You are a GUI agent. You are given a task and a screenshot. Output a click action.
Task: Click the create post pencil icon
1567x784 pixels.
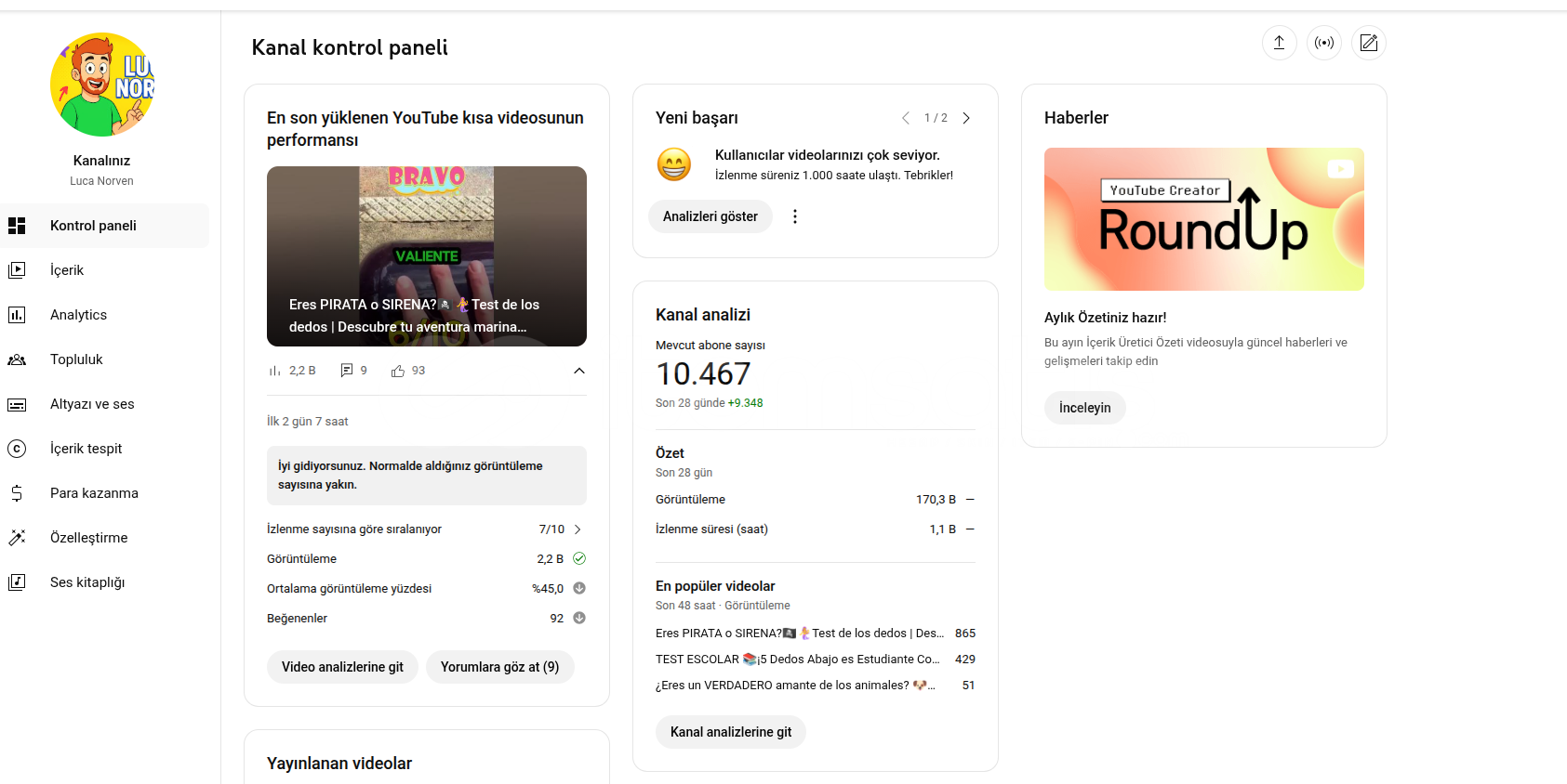pos(1368,43)
